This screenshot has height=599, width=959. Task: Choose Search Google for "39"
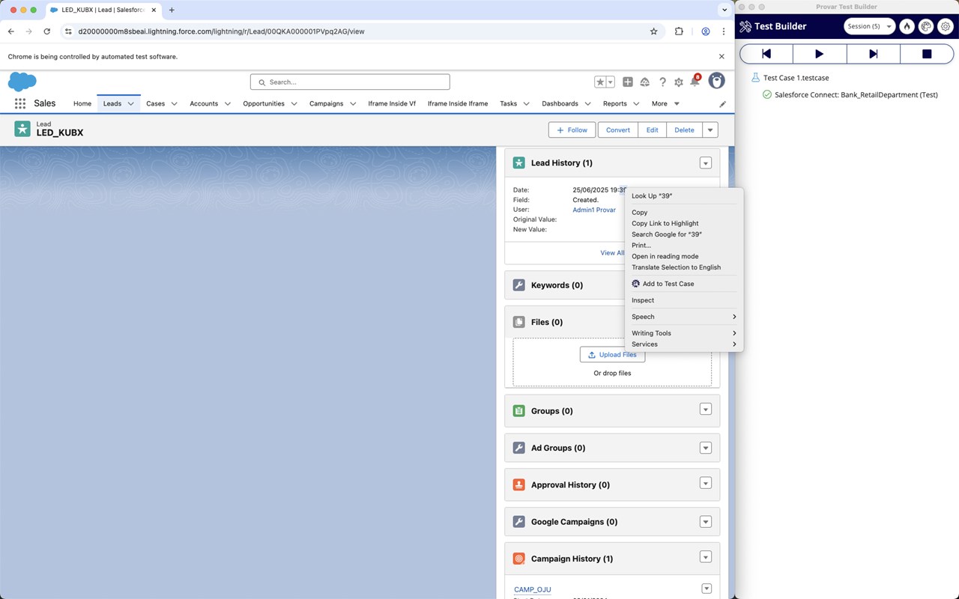(x=683, y=234)
